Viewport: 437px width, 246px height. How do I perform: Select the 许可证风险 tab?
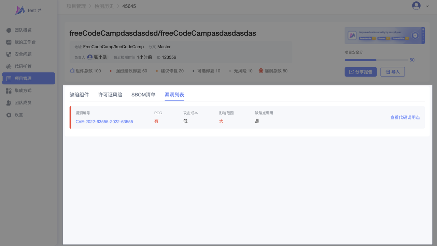110,95
